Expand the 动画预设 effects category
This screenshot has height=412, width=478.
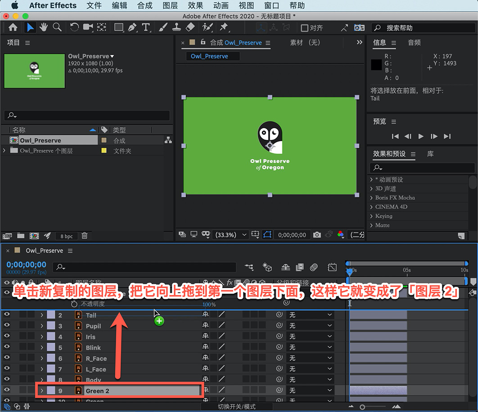coord(371,179)
